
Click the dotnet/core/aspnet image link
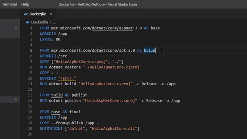(x=112, y=28)
